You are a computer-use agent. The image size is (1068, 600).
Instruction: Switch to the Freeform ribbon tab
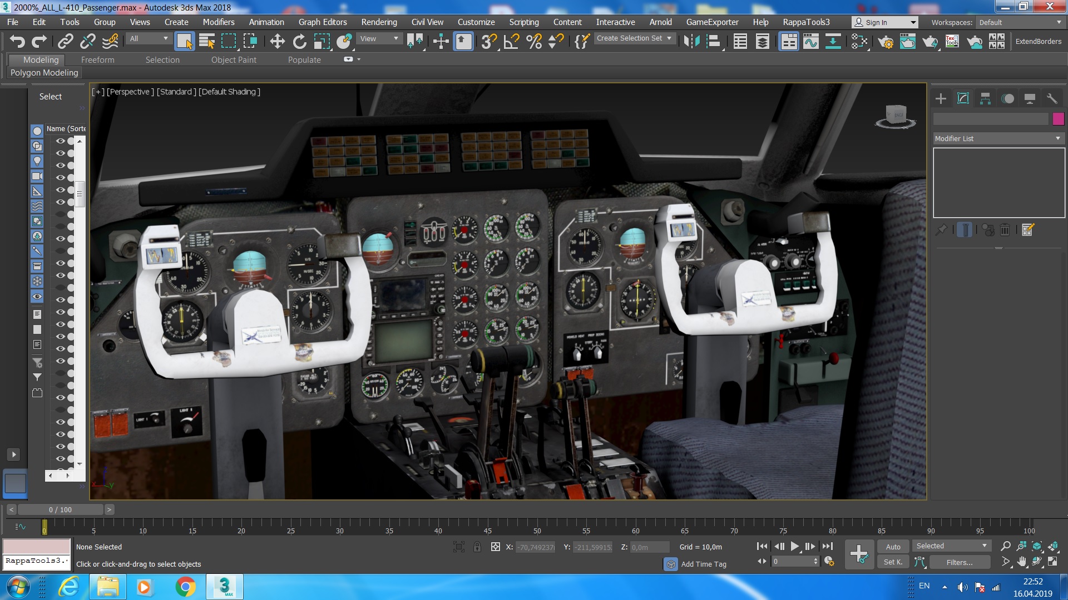tap(97, 60)
